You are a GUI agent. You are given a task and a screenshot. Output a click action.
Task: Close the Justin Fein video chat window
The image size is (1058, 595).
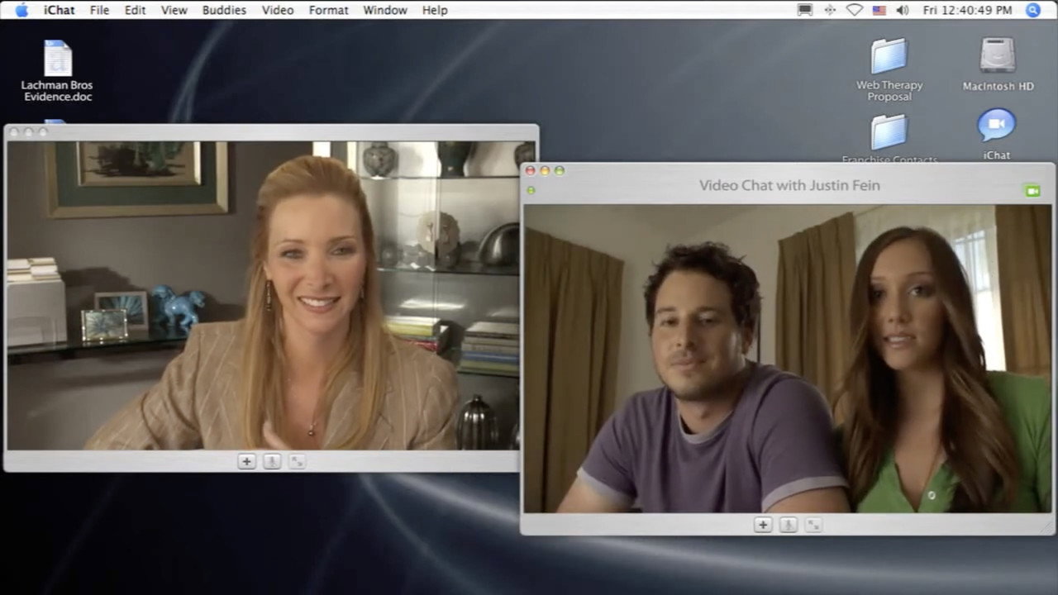531,171
